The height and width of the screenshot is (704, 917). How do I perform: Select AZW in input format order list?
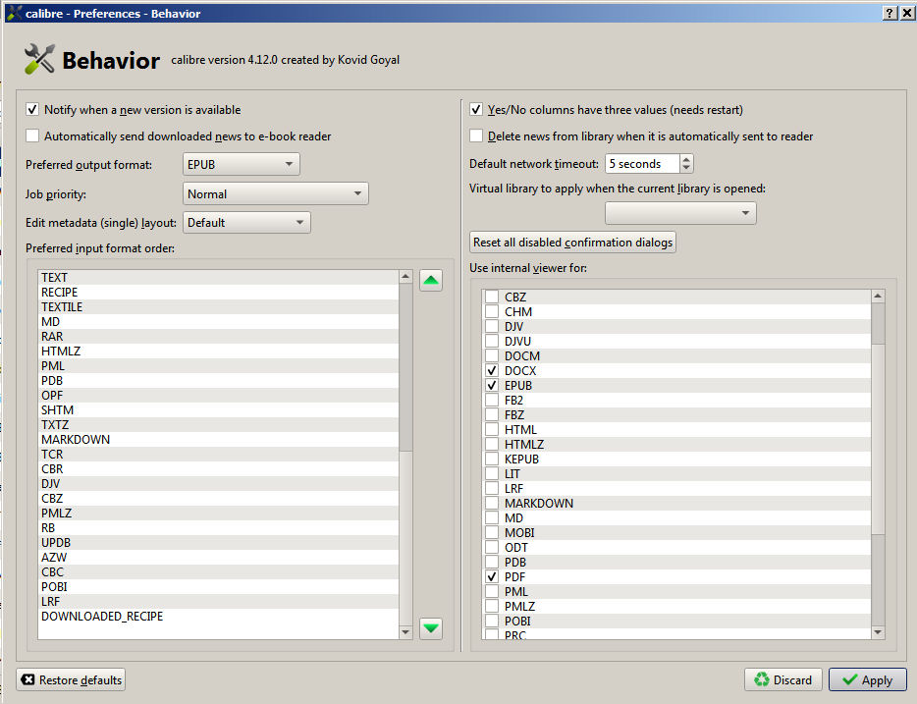coord(218,558)
